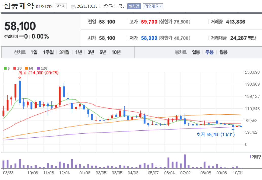Click the current price 58,100 heading
The image size is (262, 180).
tap(20, 26)
